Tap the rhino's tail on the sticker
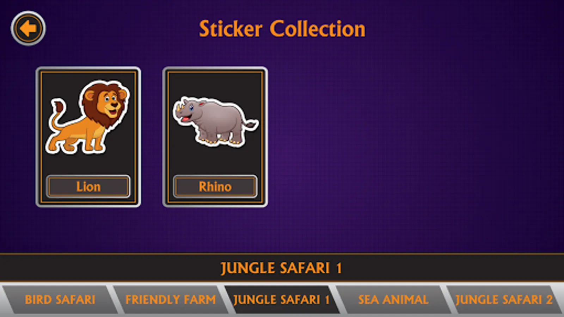This screenshot has height=317, width=564. click(x=252, y=124)
